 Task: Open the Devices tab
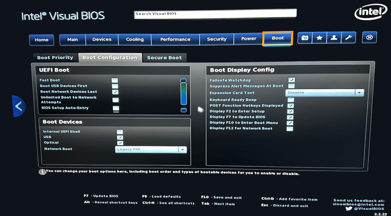(102, 40)
